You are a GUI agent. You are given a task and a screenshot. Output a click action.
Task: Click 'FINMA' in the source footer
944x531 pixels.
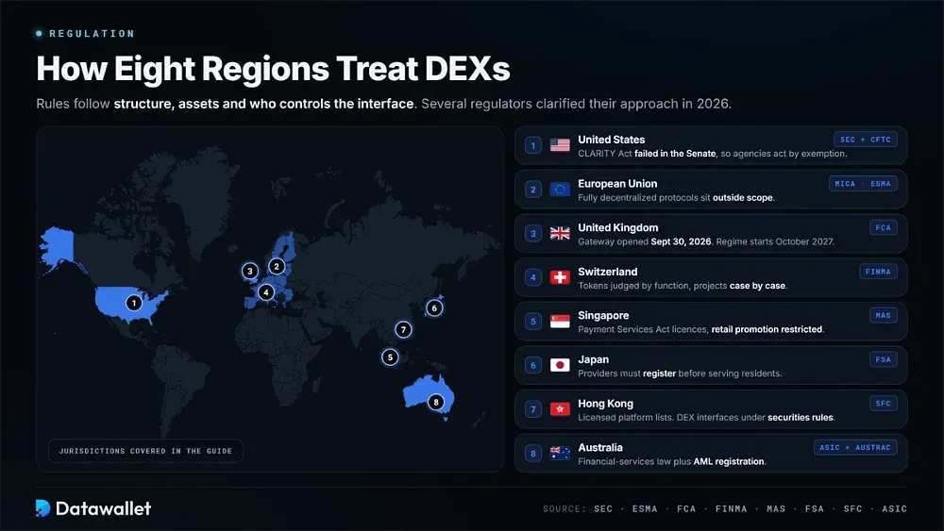[731, 508]
